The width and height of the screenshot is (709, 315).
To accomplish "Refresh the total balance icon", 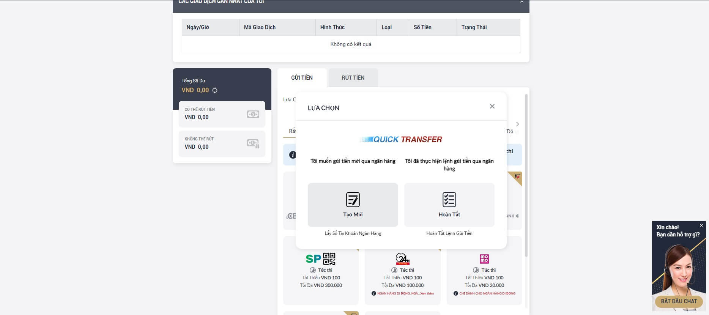I will (x=215, y=90).
